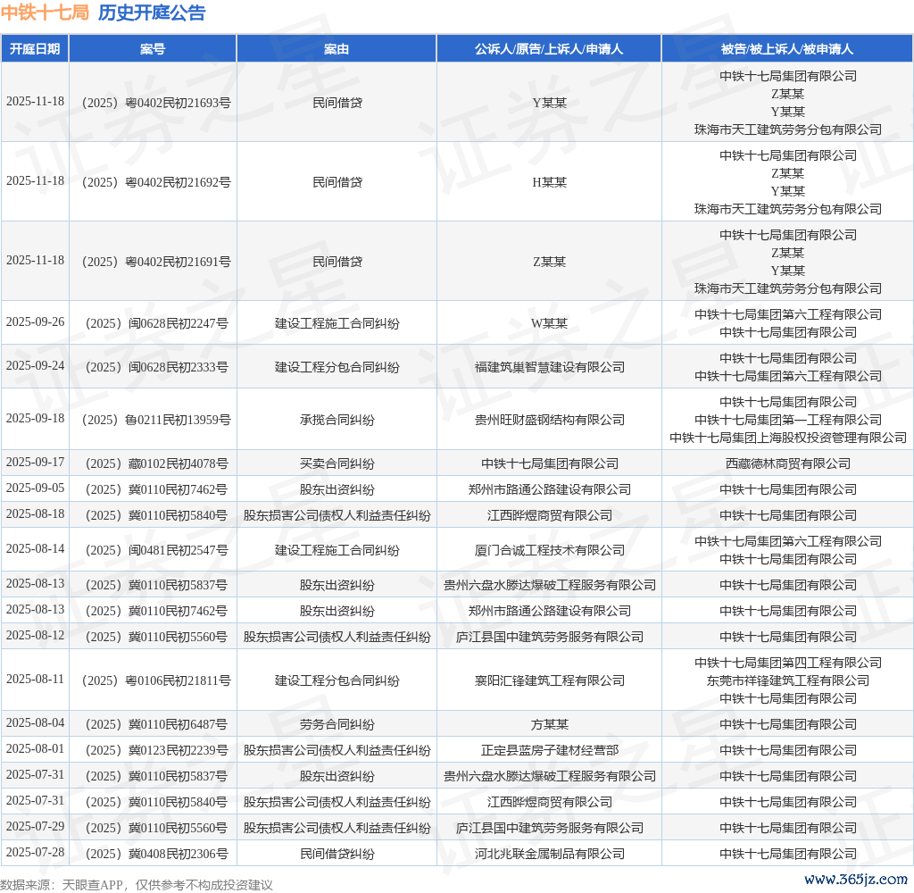Viewport: 914px width, 893px height.
Task: Select the 案由 column header
Action: coord(337,49)
